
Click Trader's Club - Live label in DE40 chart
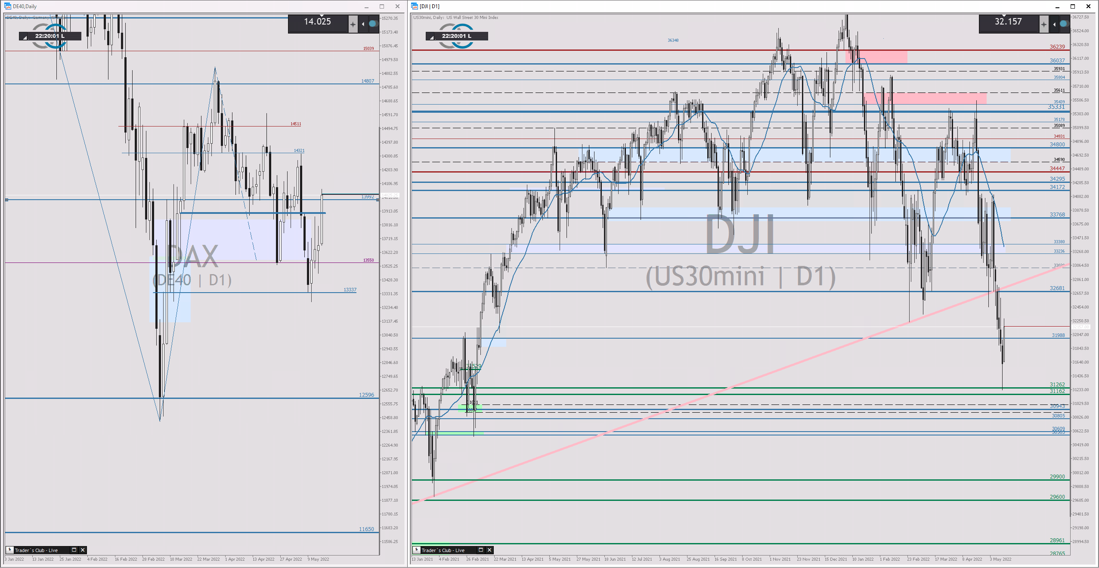(x=36, y=551)
